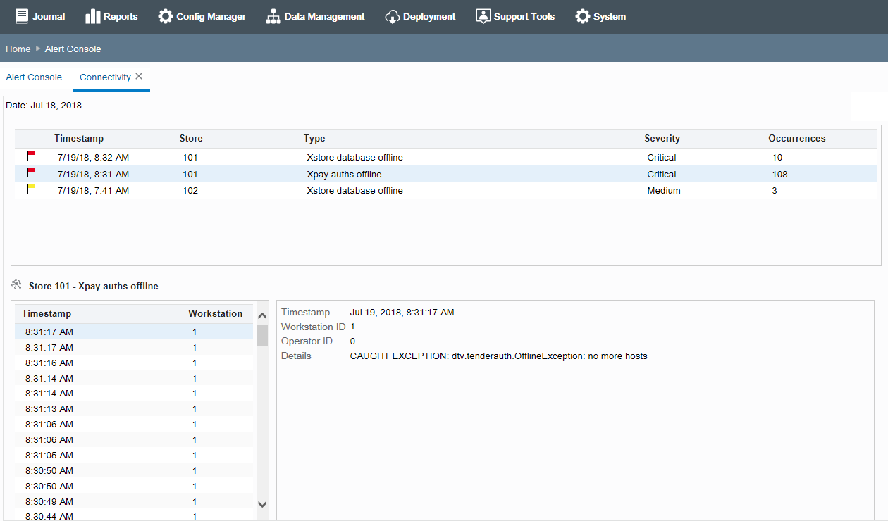Image resolution: width=888 pixels, height=521 pixels.
Task: Open the Journal menu icon
Action: 22,16
